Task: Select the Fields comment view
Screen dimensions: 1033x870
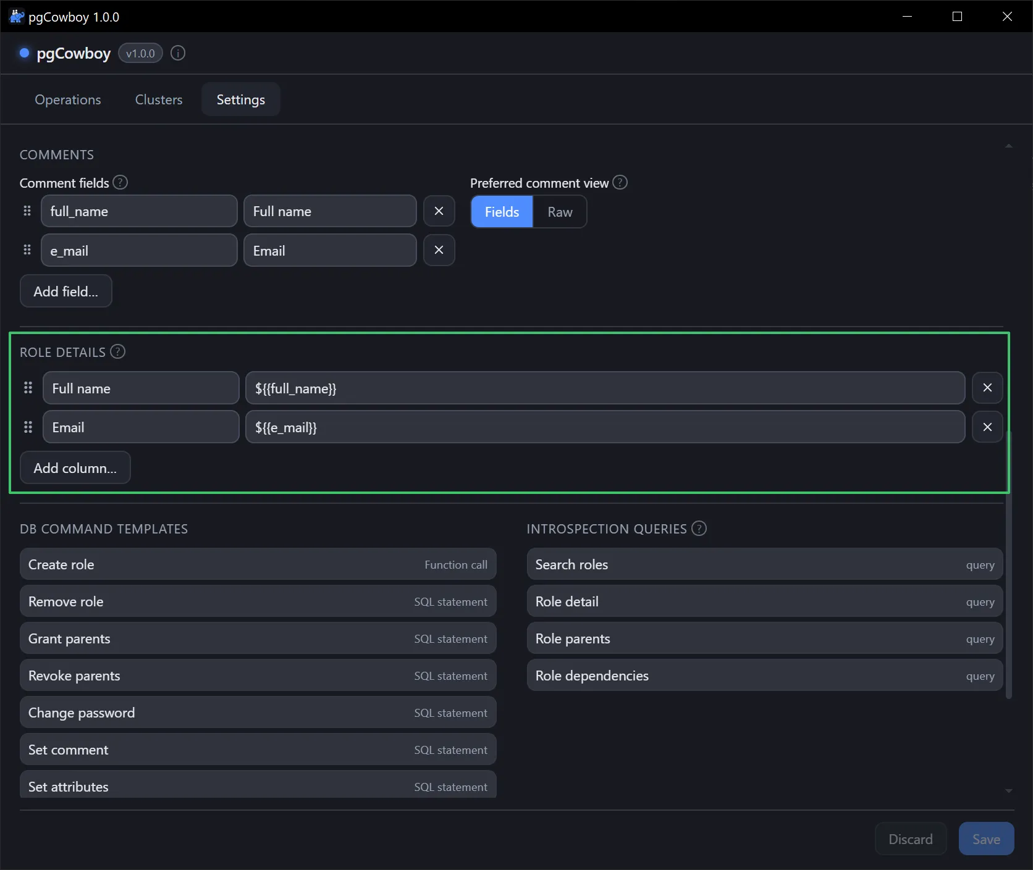Action: [x=502, y=212]
